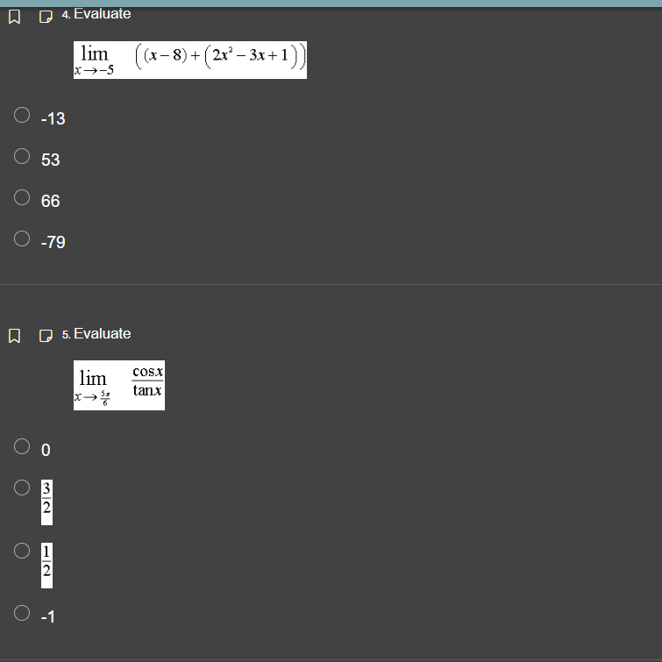The image size is (662, 662).
Task: Bookmark question 5
Action: 14,336
